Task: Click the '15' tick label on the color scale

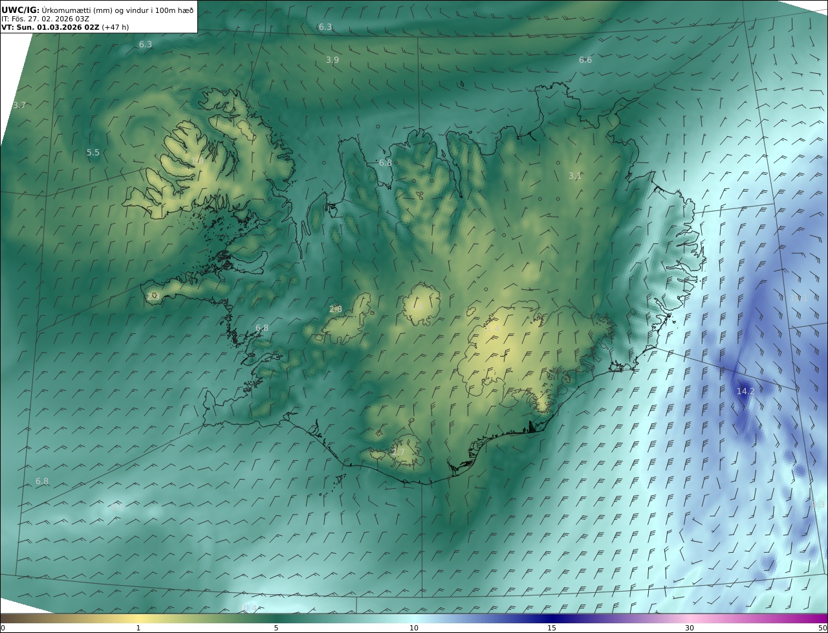Action: coord(552,628)
